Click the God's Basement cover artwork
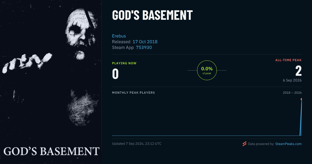Viewport: 312px width, 164px height. pos(51,82)
